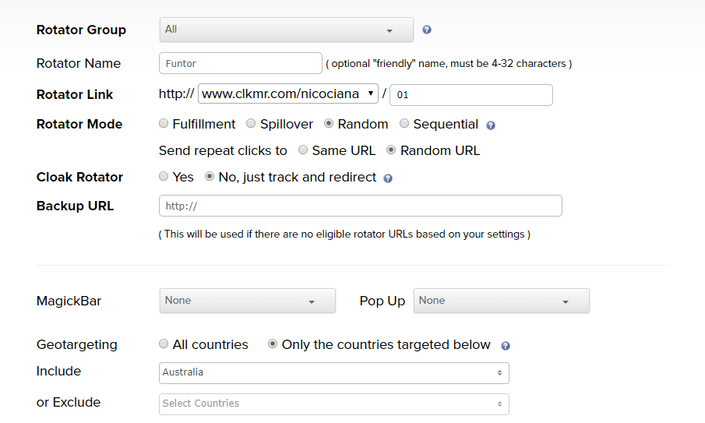Set repeat clicks to Same URL
705x423 pixels.
click(303, 150)
